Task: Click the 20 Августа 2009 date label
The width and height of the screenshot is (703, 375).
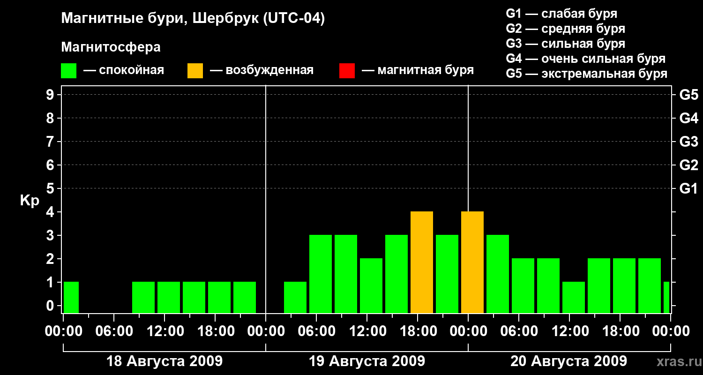Action: (568, 361)
